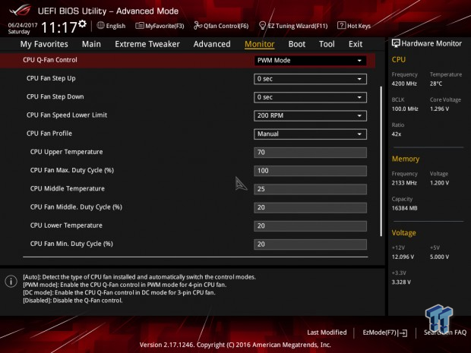This screenshot has width=471, height=353.
Task: Click the memory voltage value 1.200 V
Action: click(x=439, y=183)
